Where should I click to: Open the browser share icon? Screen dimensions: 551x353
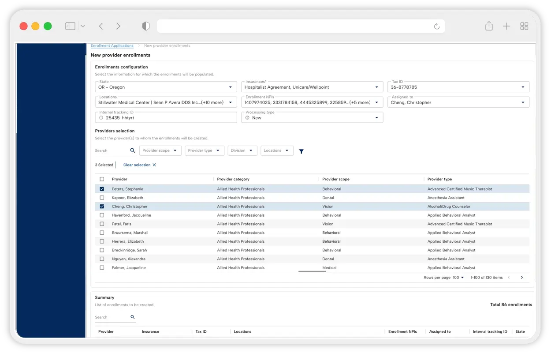coord(489,26)
